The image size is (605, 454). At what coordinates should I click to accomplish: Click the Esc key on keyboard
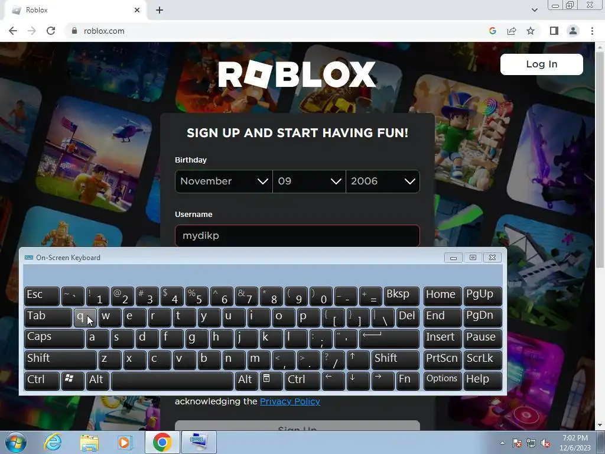[42, 296]
